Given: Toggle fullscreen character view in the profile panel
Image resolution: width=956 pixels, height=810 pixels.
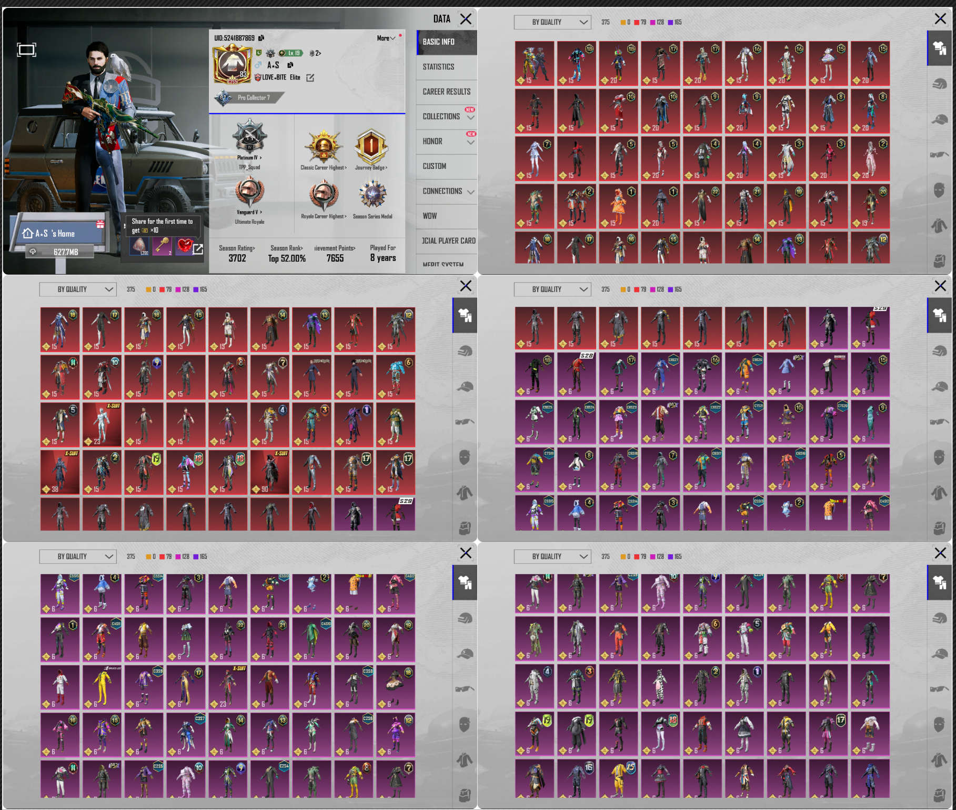Looking at the screenshot, I should [26, 50].
